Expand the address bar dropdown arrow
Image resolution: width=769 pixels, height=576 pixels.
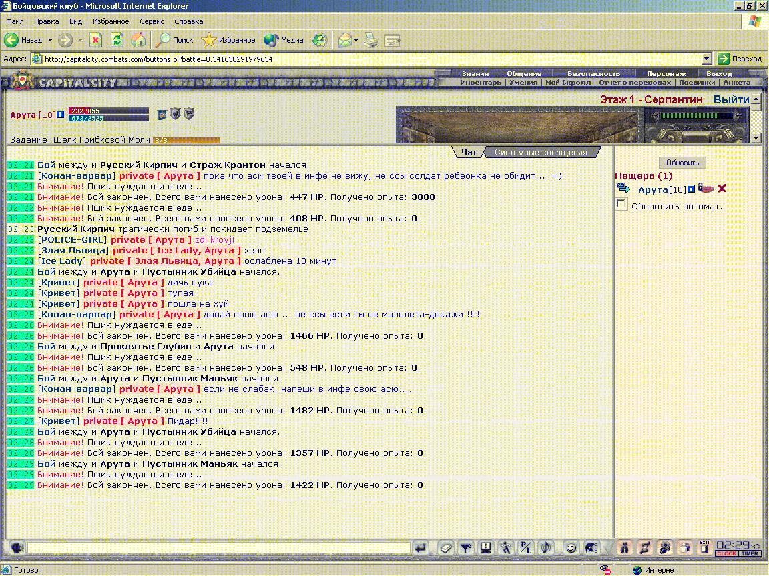coord(707,59)
